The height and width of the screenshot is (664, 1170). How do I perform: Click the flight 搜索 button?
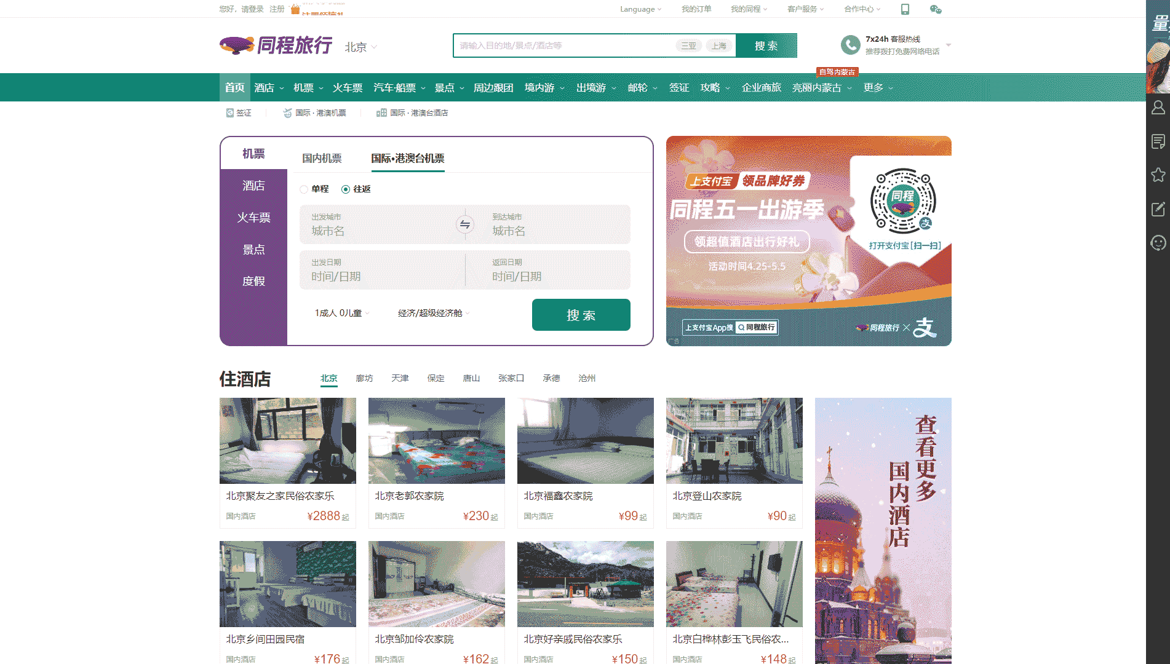581,315
